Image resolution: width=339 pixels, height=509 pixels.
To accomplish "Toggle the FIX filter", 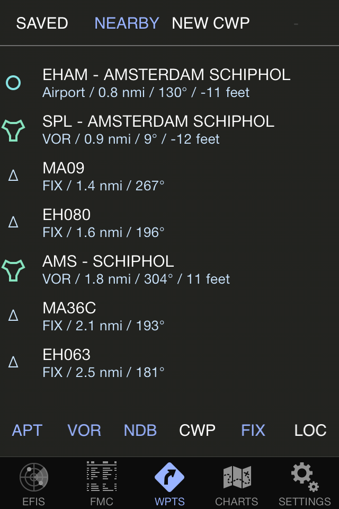I will [x=253, y=430].
